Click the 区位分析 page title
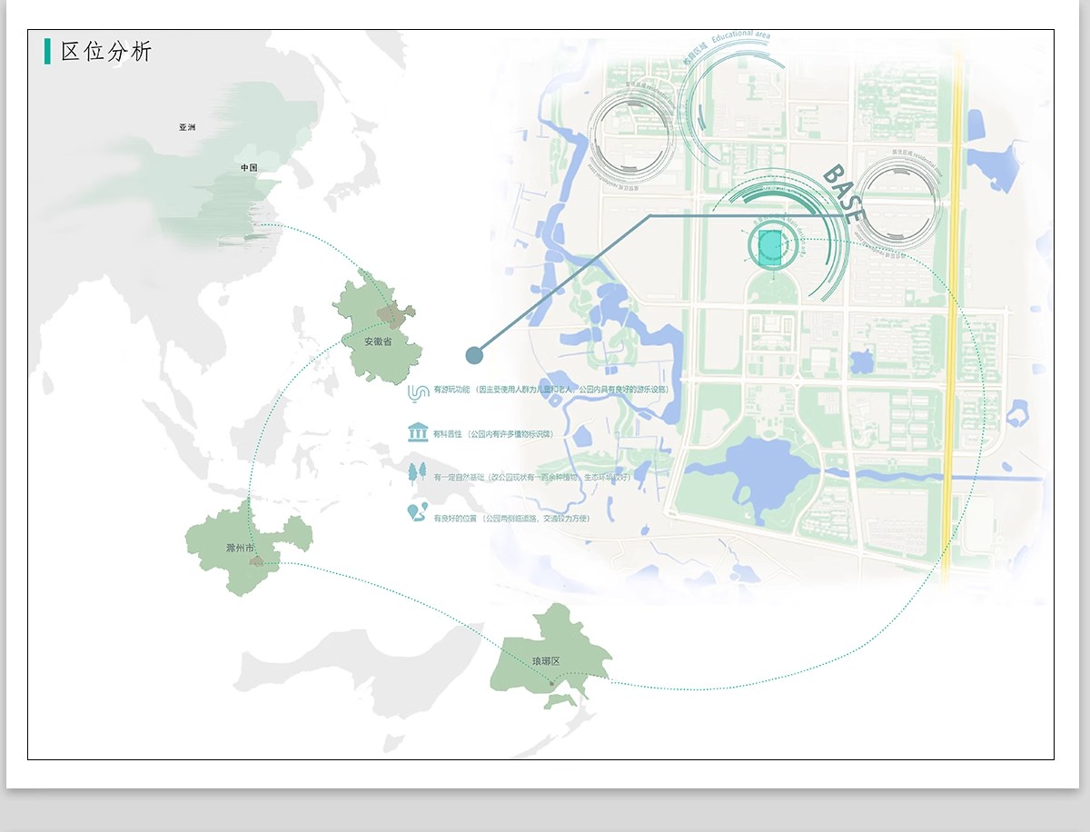The height and width of the screenshot is (832, 1090). click(x=106, y=52)
